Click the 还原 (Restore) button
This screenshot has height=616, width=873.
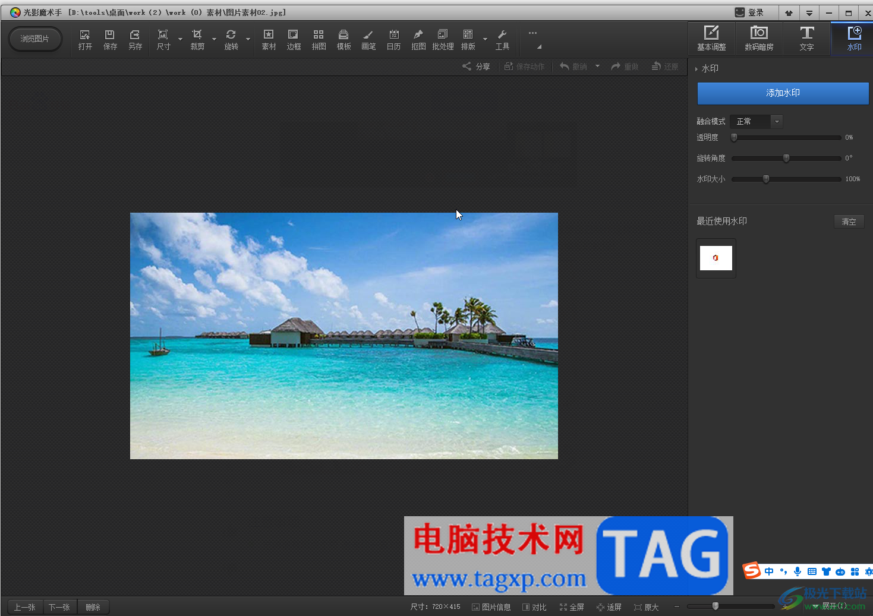pyautogui.click(x=665, y=67)
